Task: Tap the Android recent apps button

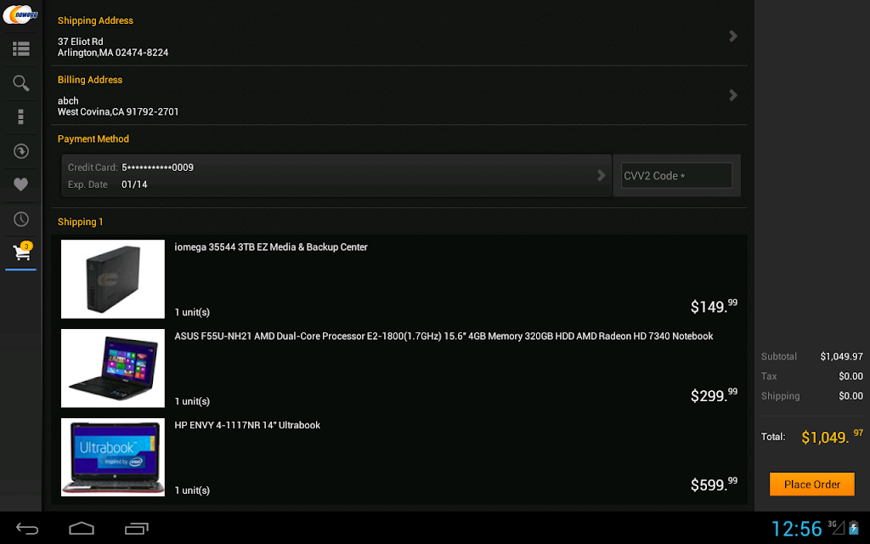Action: tap(137, 529)
